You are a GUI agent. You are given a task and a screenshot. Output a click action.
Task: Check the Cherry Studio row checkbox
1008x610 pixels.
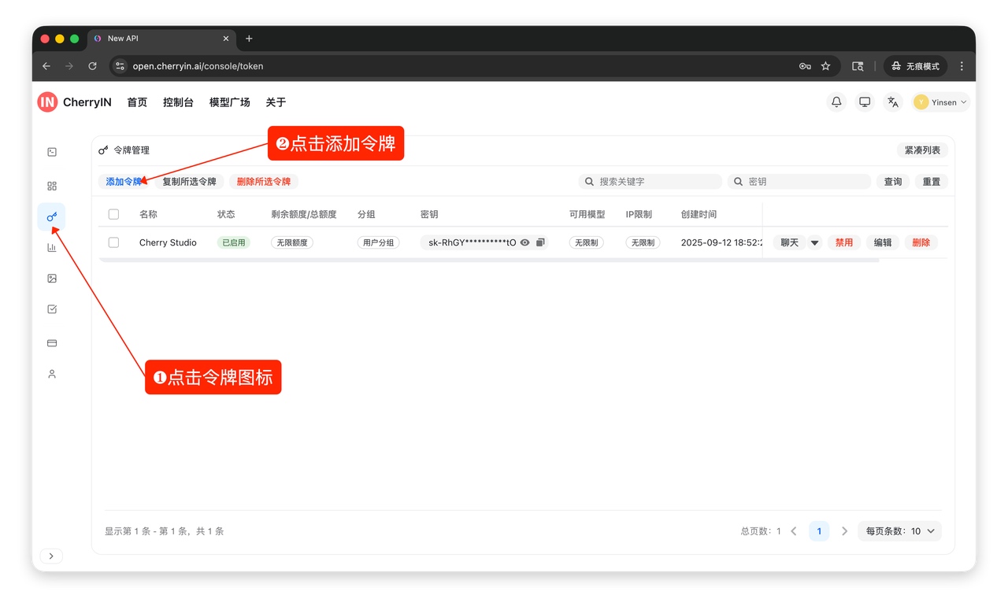coord(113,242)
